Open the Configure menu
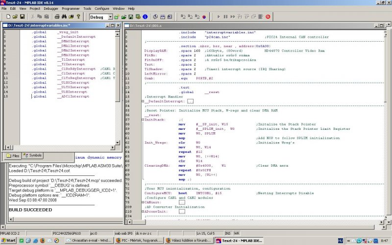Screen dimensions: 392x245 coord(102,9)
